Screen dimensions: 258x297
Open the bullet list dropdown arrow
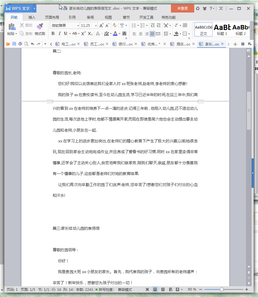(138, 25)
